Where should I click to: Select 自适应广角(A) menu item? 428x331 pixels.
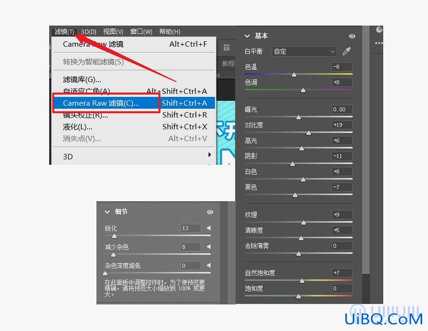(135, 91)
